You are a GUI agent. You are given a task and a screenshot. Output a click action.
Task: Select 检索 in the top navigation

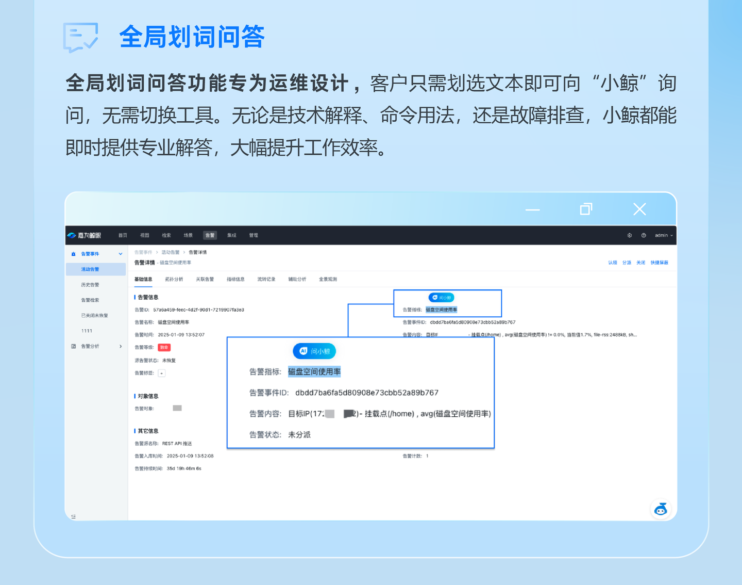(166, 235)
